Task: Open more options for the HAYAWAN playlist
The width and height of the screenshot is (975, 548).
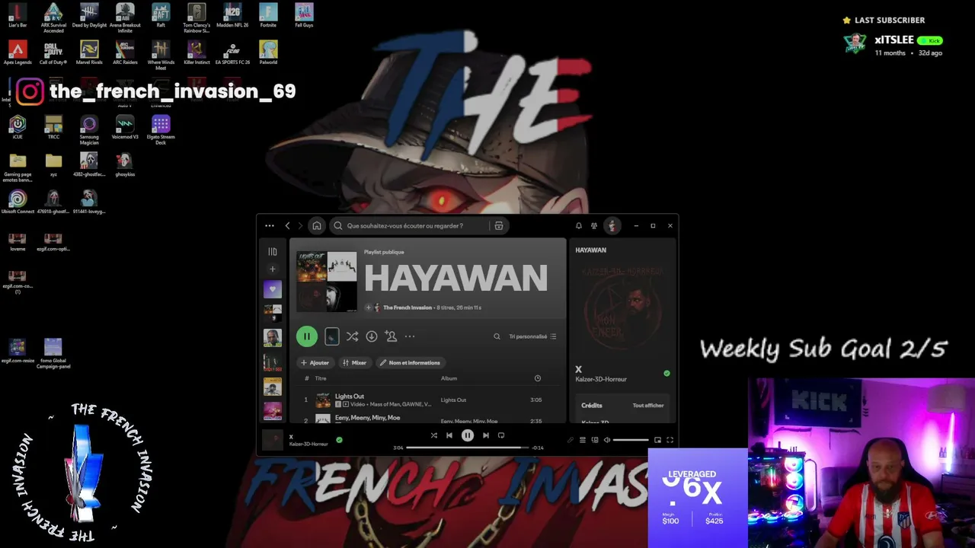Action: pos(410,336)
